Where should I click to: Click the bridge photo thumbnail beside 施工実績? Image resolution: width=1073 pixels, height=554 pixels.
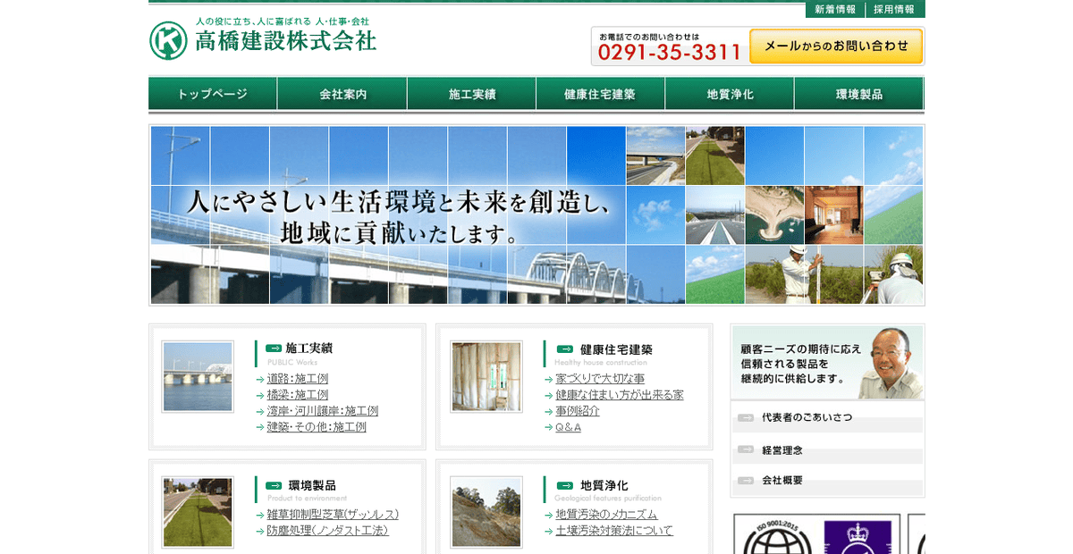[x=197, y=376]
